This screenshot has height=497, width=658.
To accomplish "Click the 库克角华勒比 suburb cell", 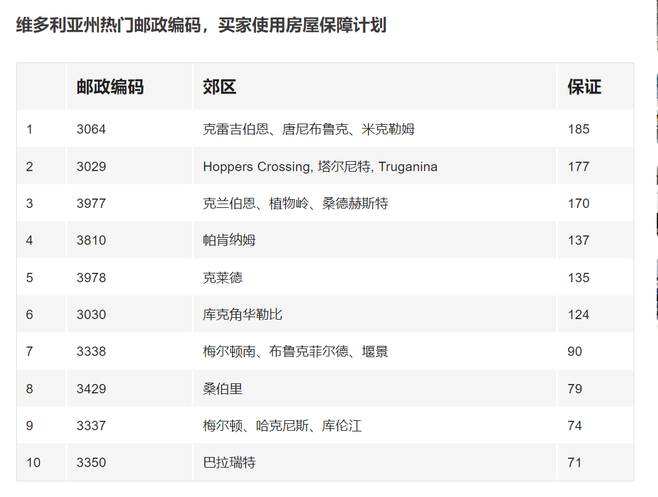I will tap(242, 315).
